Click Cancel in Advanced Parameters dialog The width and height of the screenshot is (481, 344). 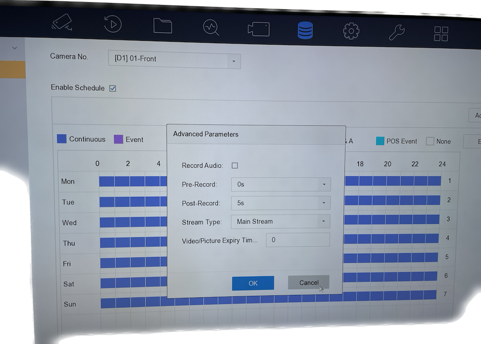pos(308,283)
